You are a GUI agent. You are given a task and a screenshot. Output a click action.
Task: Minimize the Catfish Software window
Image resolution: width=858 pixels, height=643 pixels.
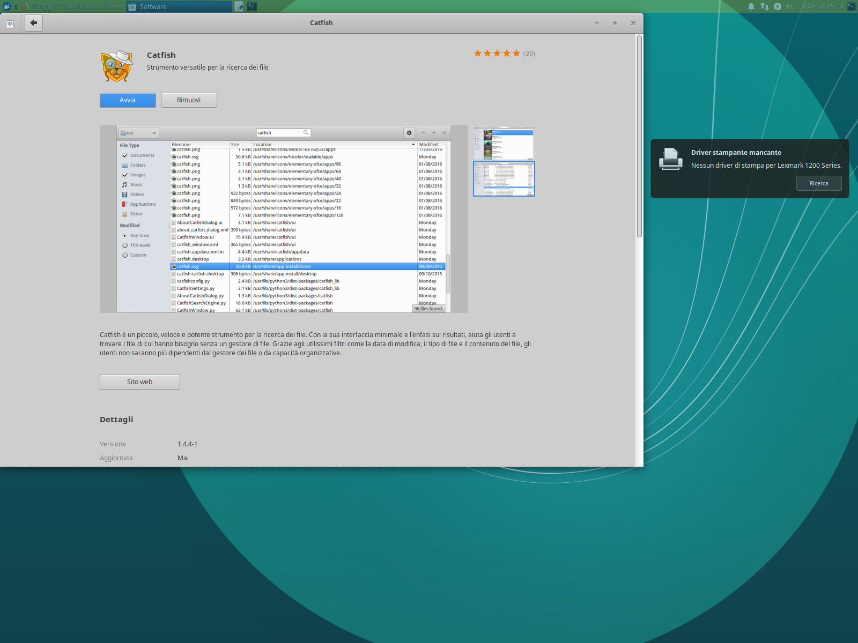click(x=597, y=23)
